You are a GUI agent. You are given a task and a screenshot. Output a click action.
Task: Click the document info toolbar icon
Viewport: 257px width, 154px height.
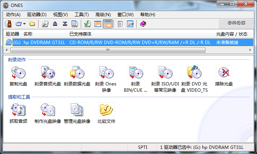75,24
